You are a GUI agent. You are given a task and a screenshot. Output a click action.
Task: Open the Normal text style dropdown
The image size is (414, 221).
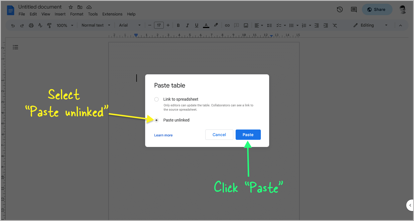click(x=96, y=25)
